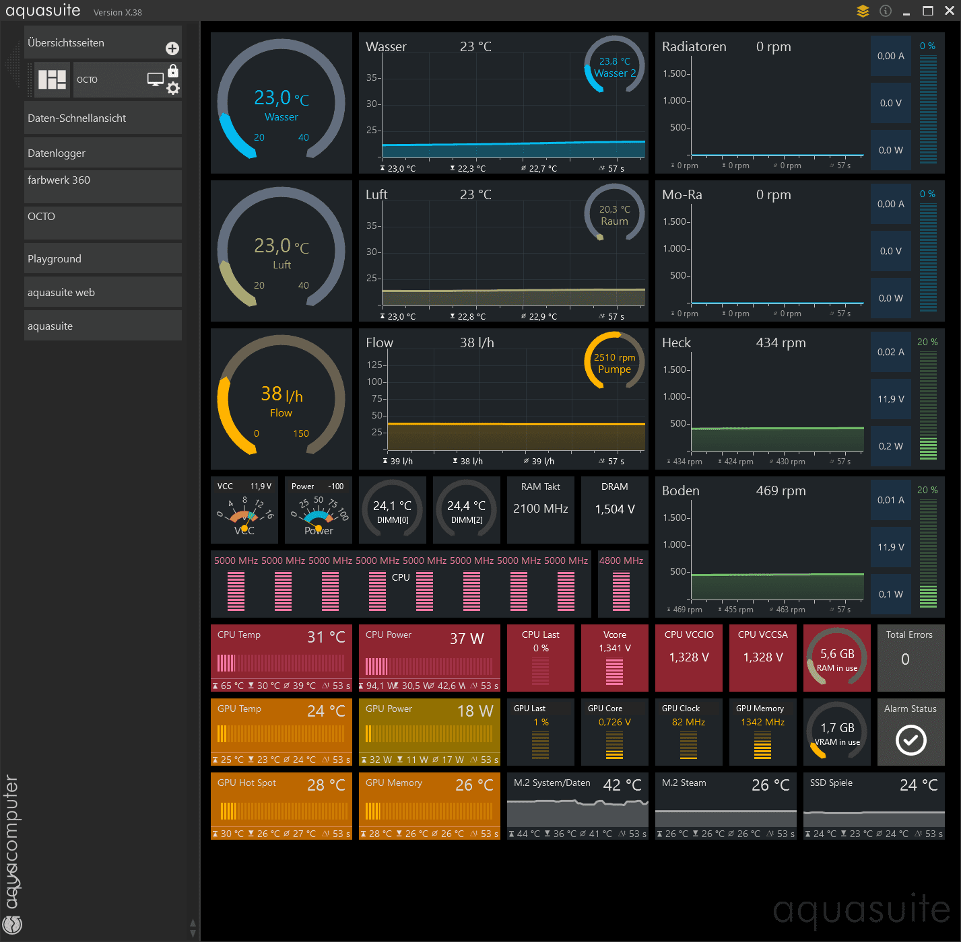Viewport: 961px width, 942px height.
Task: Click the DIMM[2] 24,4 °C gauge
Action: coord(467,510)
